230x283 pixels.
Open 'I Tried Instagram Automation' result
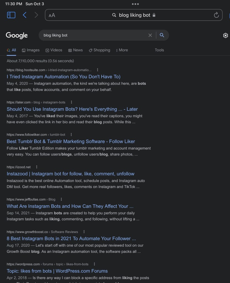pyautogui.click(x=64, y=77)
